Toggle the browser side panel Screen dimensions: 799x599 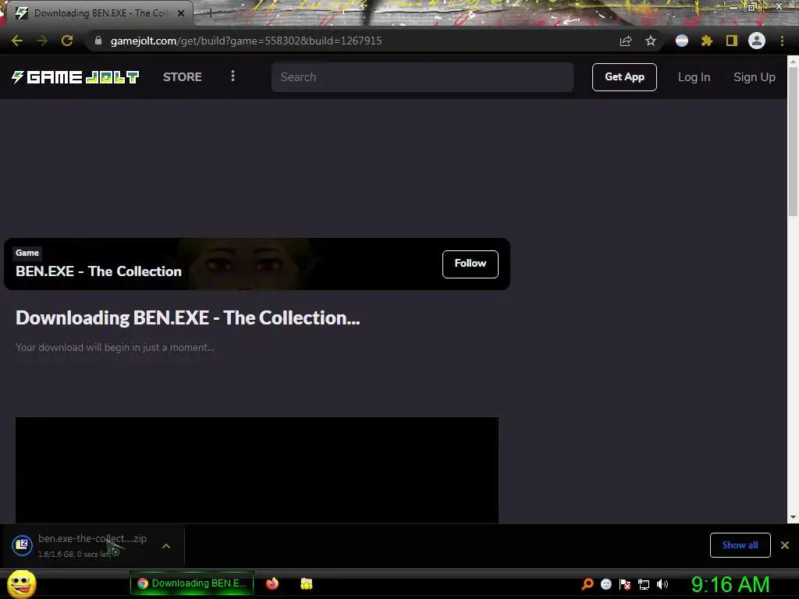[732, 41]
